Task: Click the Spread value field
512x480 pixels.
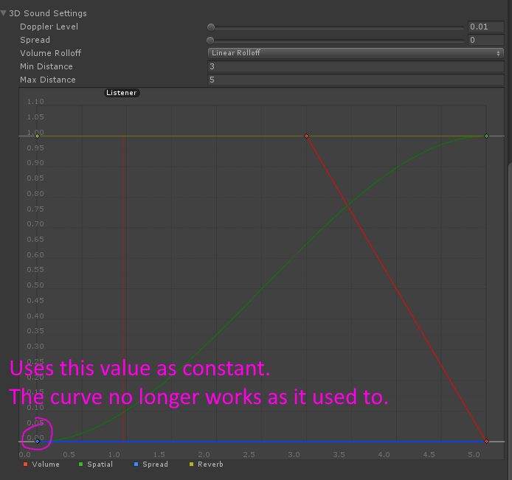Action: coord(485,40)
